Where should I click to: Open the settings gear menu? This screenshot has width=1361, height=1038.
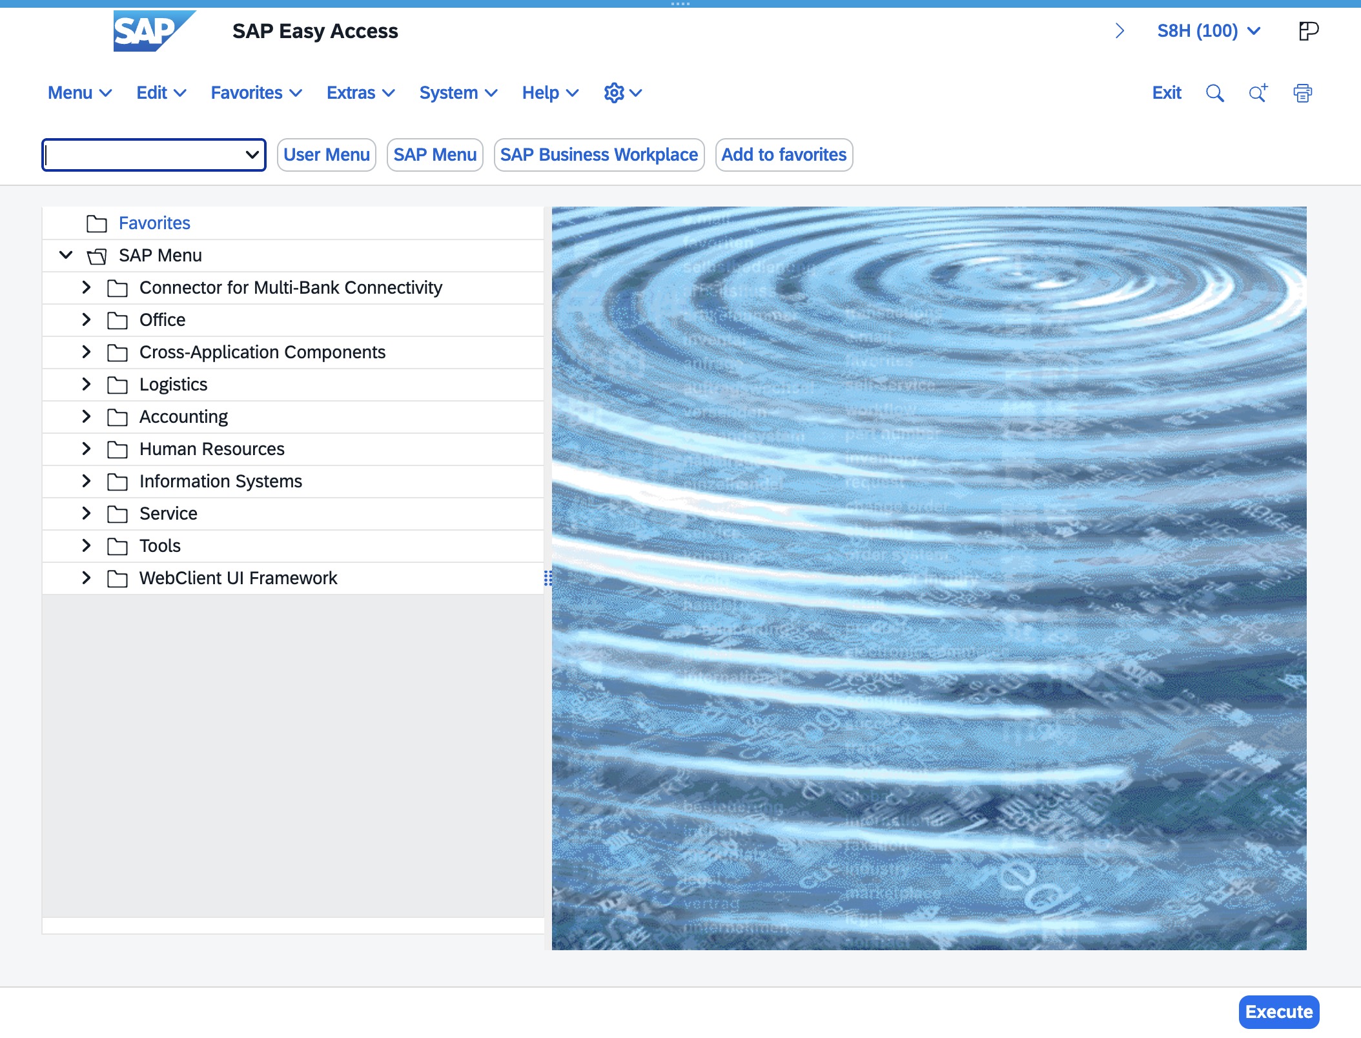[x=622, y=93]
